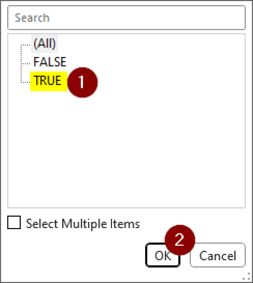Focus the Search box to type a query
The width and height of the screenshot is (253, 283).
click(x=125, y=18)
